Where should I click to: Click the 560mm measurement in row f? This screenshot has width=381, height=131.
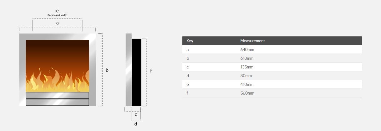click(x=246, y=93)
